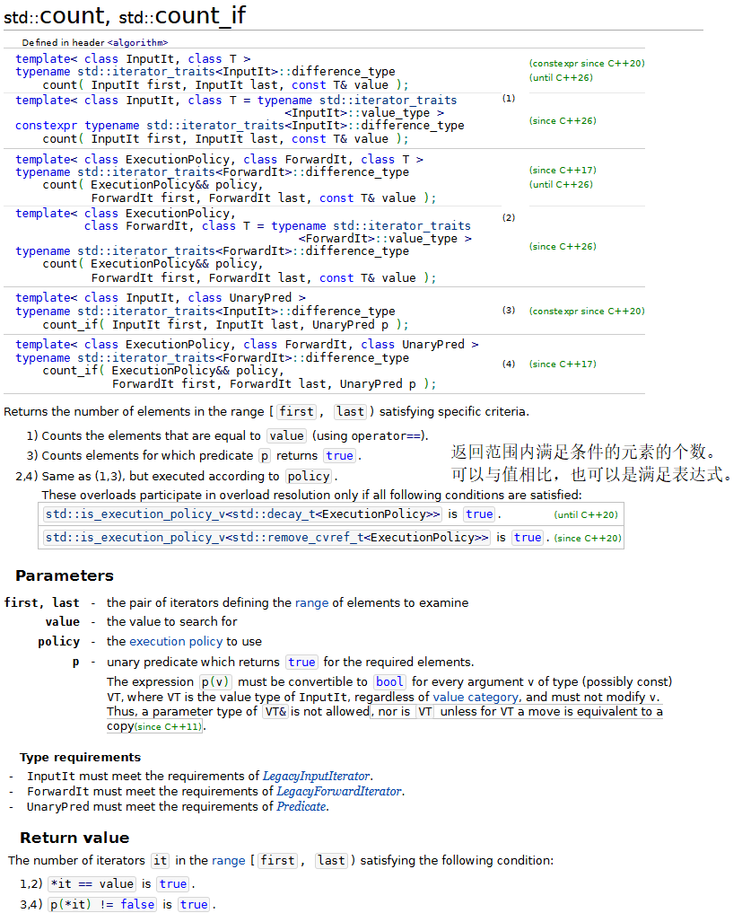This screenshot has height=922, width=742.
Task: Click the '(3)' overload number label
Action: 509,311
